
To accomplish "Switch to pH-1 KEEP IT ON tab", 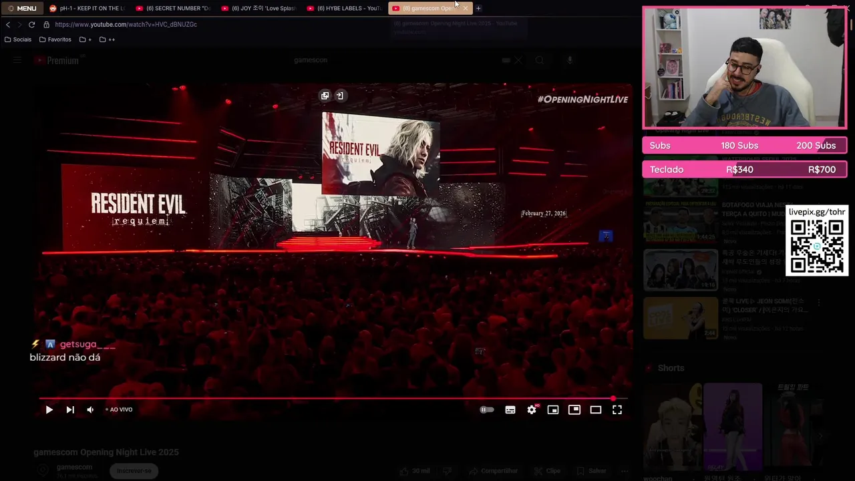I will click(87, 8).
